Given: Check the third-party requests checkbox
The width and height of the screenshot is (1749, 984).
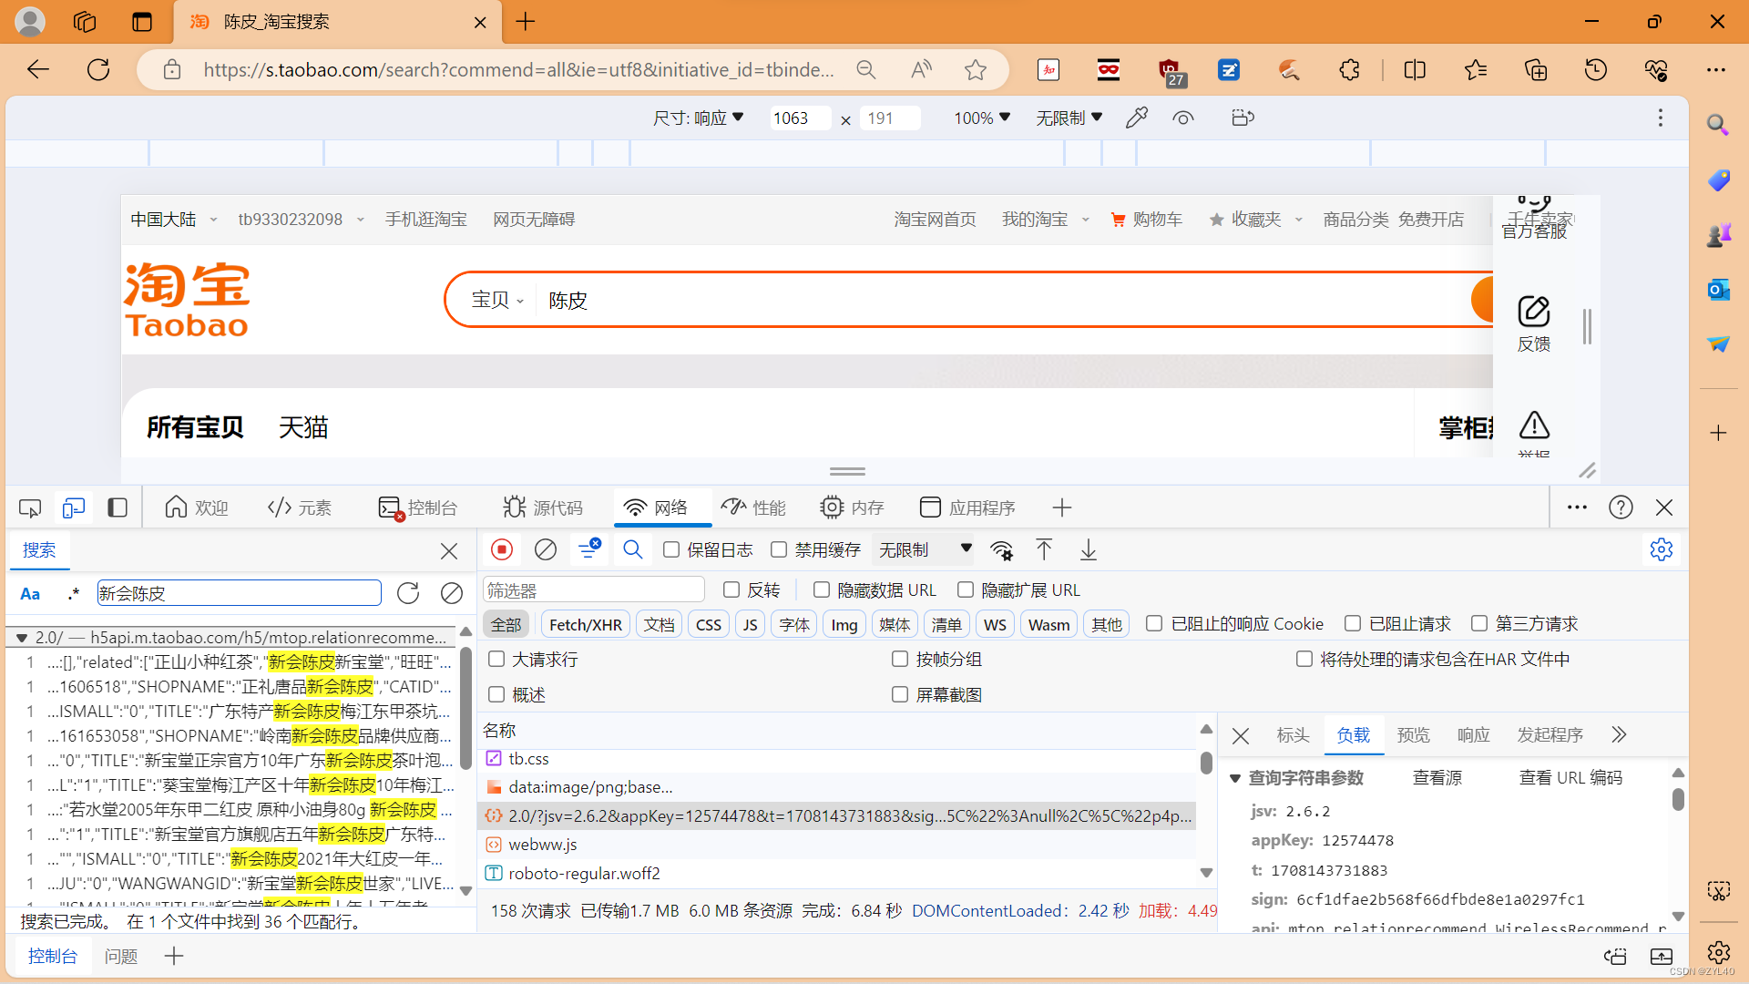Looking at the screenshot, I should pyautogui.click(x=1479, y=623).
